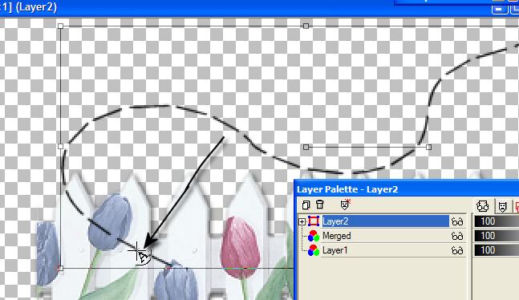519x300 pixels.
Task: Click the rotation handle of vector object
Action: click(x=428, y=147)
